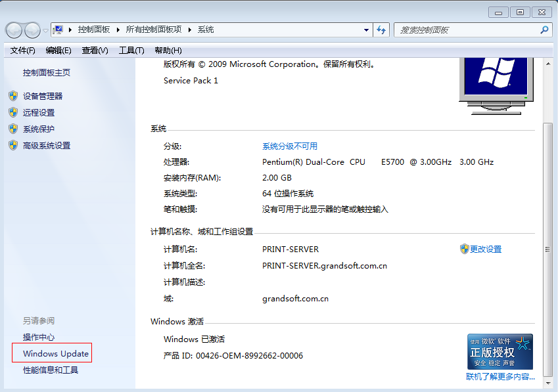558x392 pixels.
Task: Open 高级系统设置 from the sidebar
Action: point(47,145)
